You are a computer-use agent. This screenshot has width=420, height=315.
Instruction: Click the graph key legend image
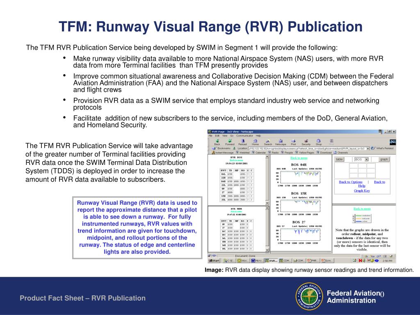click(362, 218)
